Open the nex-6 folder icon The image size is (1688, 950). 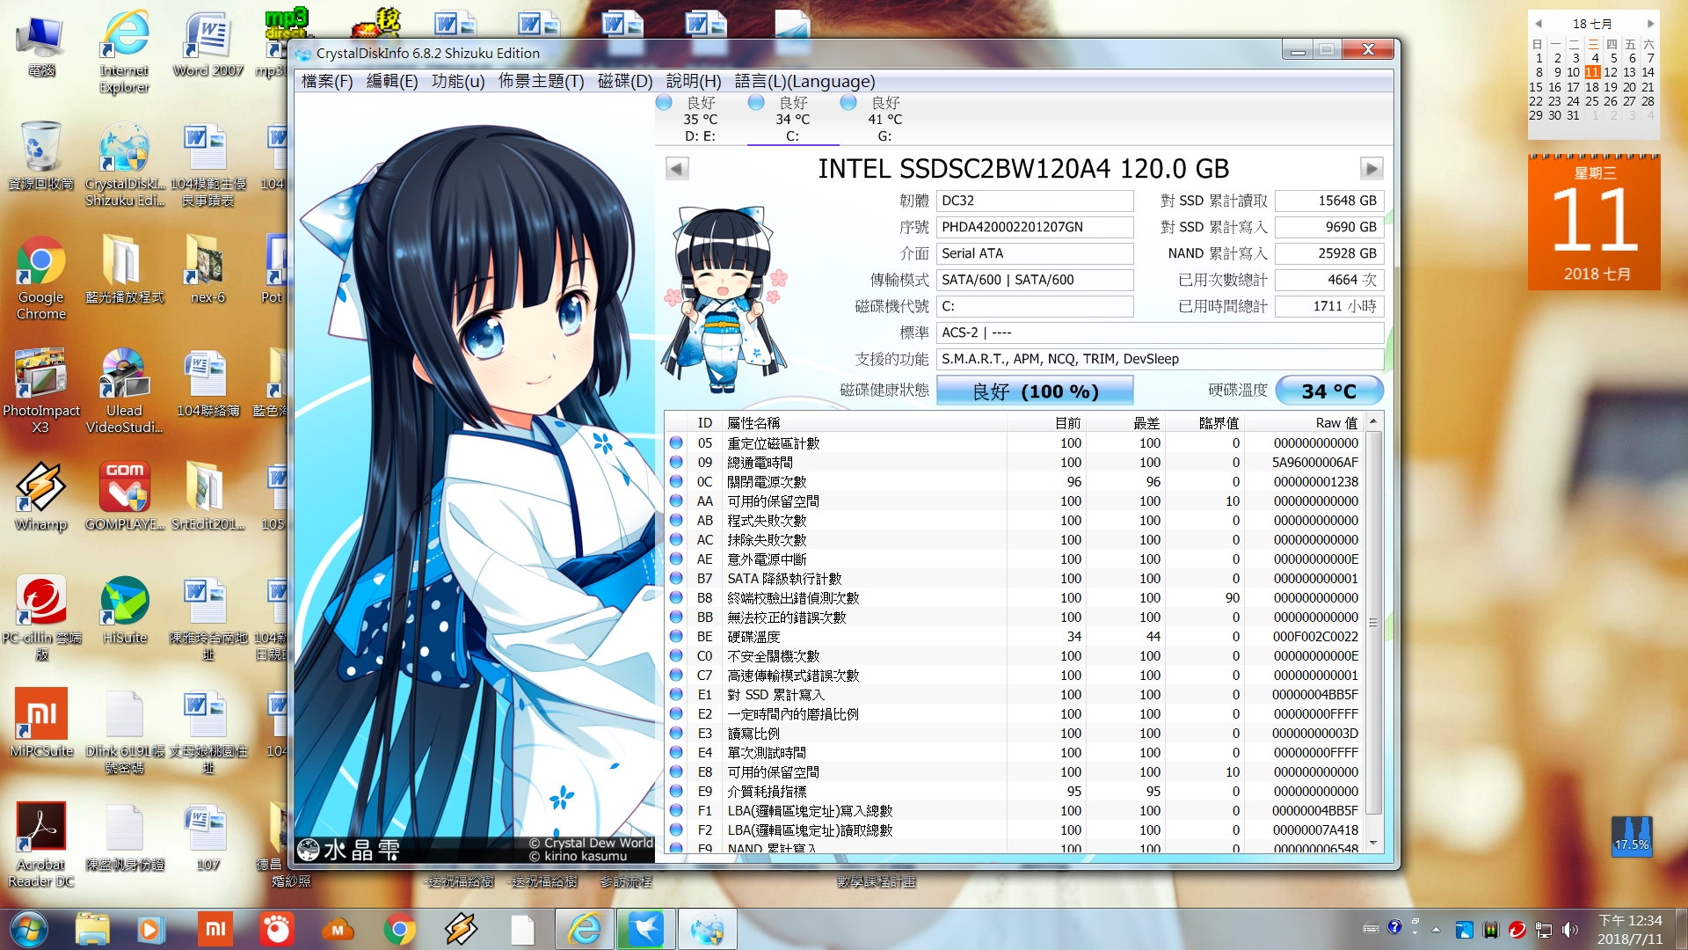(207, 271)
